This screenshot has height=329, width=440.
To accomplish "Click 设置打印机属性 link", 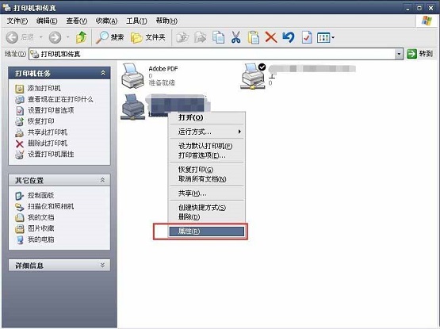I will click(51, 154).
